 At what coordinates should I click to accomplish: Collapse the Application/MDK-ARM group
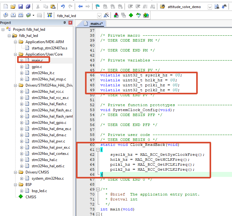pyautogui.click(x=15, y=42)
